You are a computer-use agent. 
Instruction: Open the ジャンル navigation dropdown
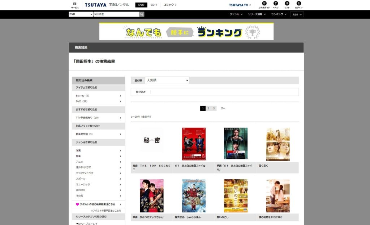click(x=235, y=14)
